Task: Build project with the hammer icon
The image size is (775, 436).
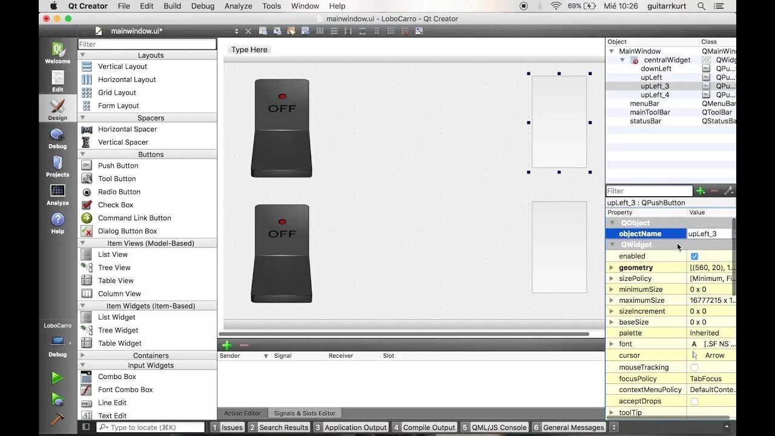Action: point(58,418)
